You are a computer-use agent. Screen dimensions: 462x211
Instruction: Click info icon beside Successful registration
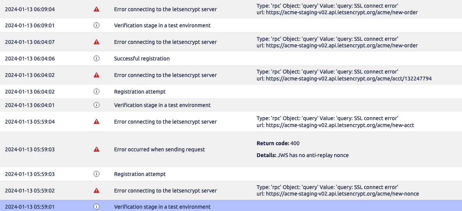pyautogui.click(x=96, y=59)
